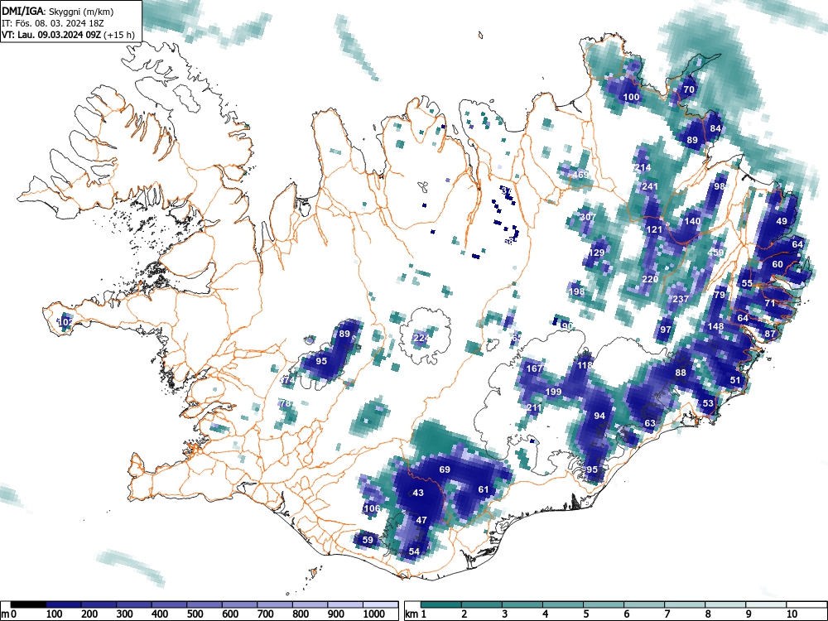Click the black 0–100 segment of the m legend
The width and height of the screenshot is (828, 621).
tap(28, 604)
